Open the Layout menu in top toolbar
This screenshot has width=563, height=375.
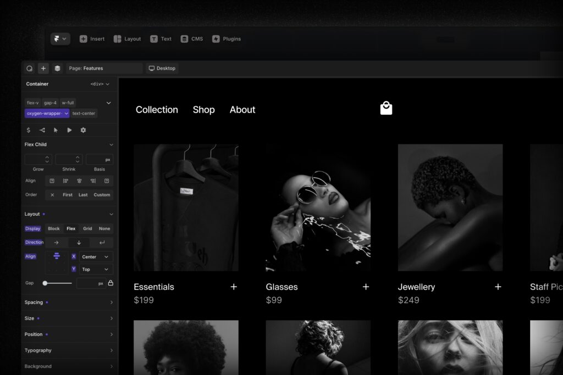pyautogui.click(x=127, y=39)
